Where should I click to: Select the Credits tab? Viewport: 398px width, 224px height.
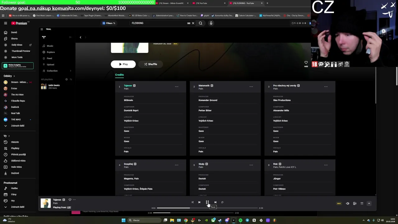pos(119,75)
